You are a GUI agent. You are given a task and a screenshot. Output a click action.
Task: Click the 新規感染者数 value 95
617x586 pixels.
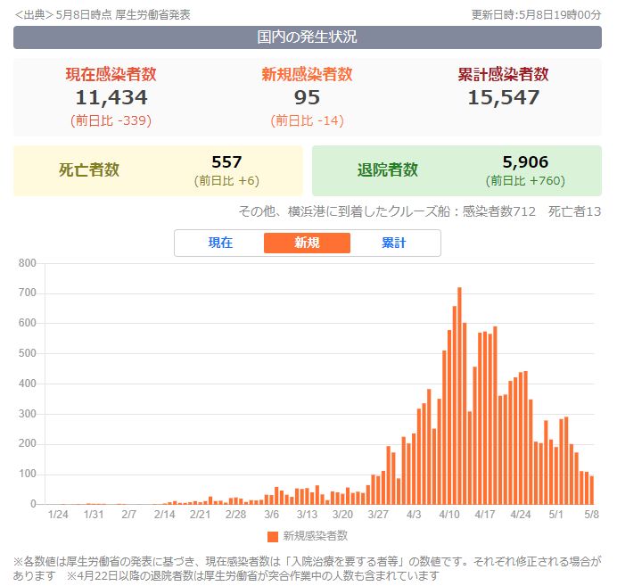coord(307,97)
